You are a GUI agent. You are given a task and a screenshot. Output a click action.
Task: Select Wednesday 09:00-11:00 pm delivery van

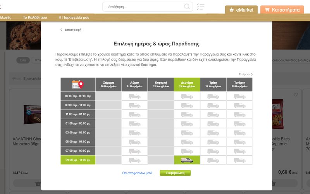(239, 160)
